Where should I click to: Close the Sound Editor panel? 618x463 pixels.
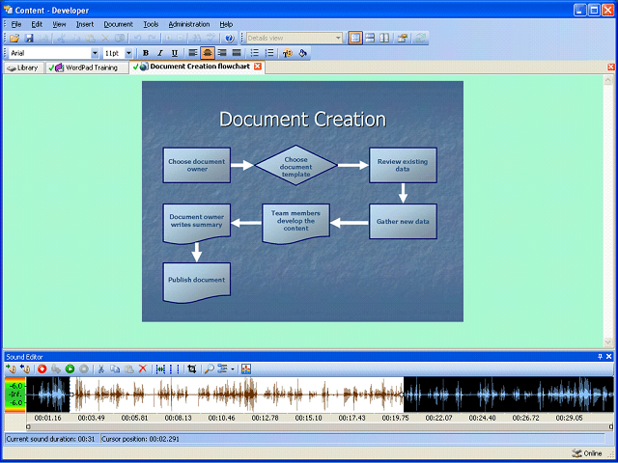coord(609,357)
